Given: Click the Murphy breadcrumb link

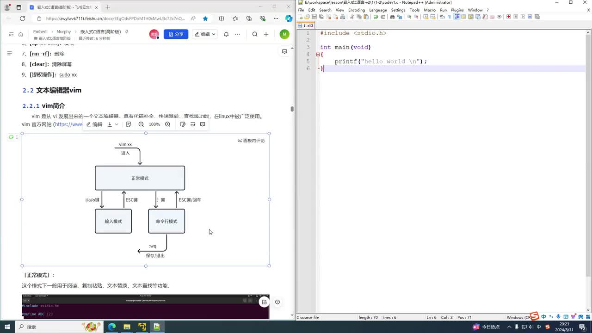Looking at the screenshot, I should [64, 32].
